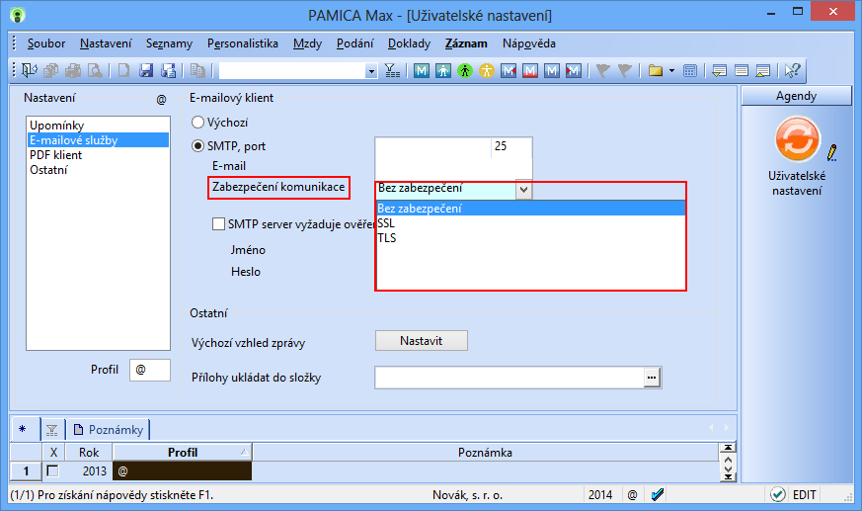
Task: Click the new blank record icon
Action: pos(123,70)
